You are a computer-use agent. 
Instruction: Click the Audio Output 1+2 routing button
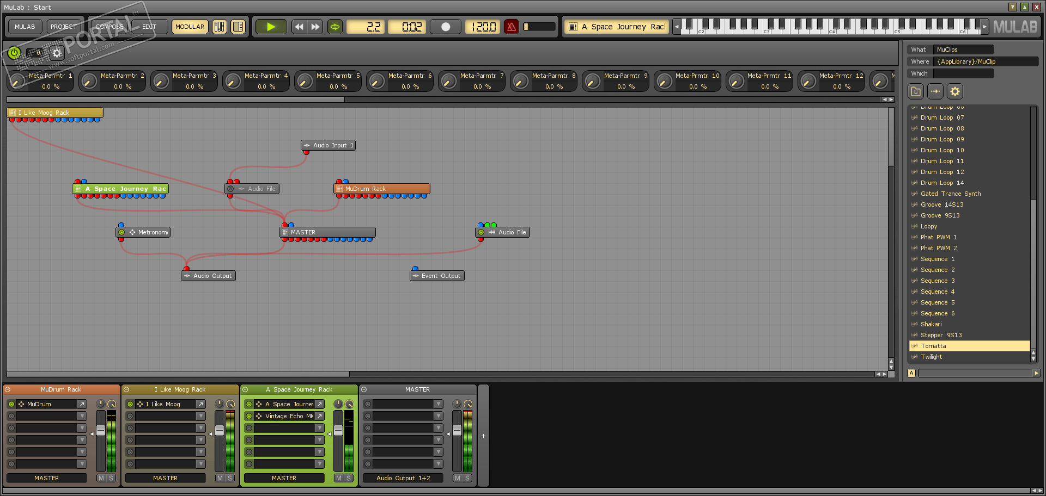click(403, 478)
